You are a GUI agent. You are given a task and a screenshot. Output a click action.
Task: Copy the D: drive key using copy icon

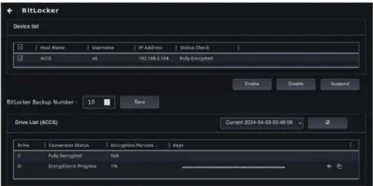pyautogui.click(x=339, y=166)
